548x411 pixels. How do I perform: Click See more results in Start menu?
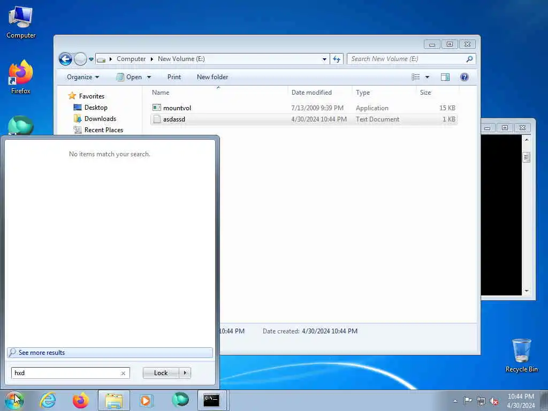110,352
